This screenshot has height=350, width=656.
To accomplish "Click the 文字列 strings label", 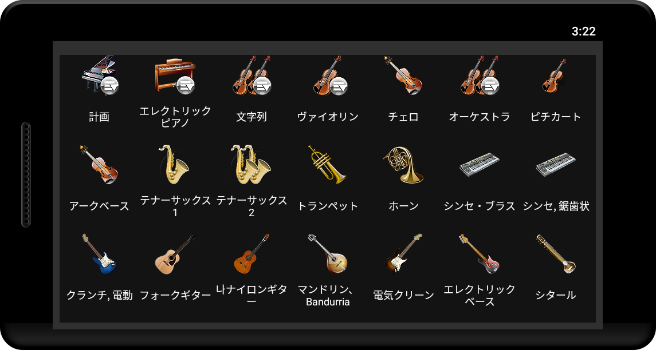I will point(251,117).
